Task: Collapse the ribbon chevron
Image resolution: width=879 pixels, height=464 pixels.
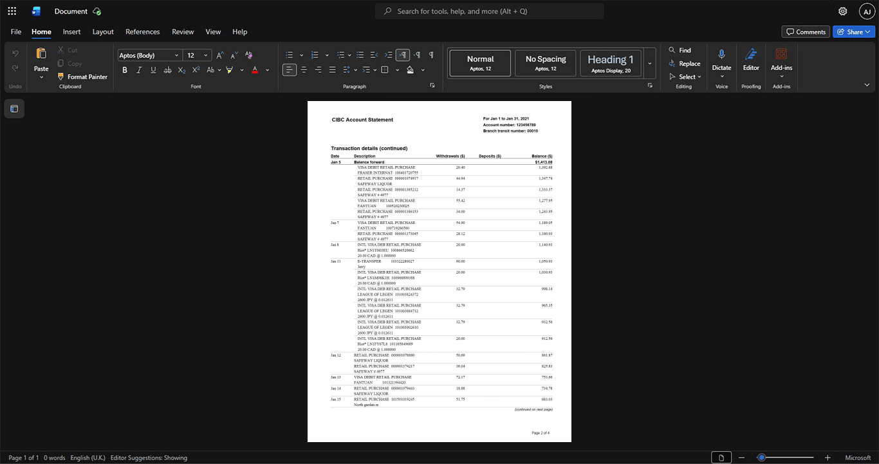Action: 867,84
